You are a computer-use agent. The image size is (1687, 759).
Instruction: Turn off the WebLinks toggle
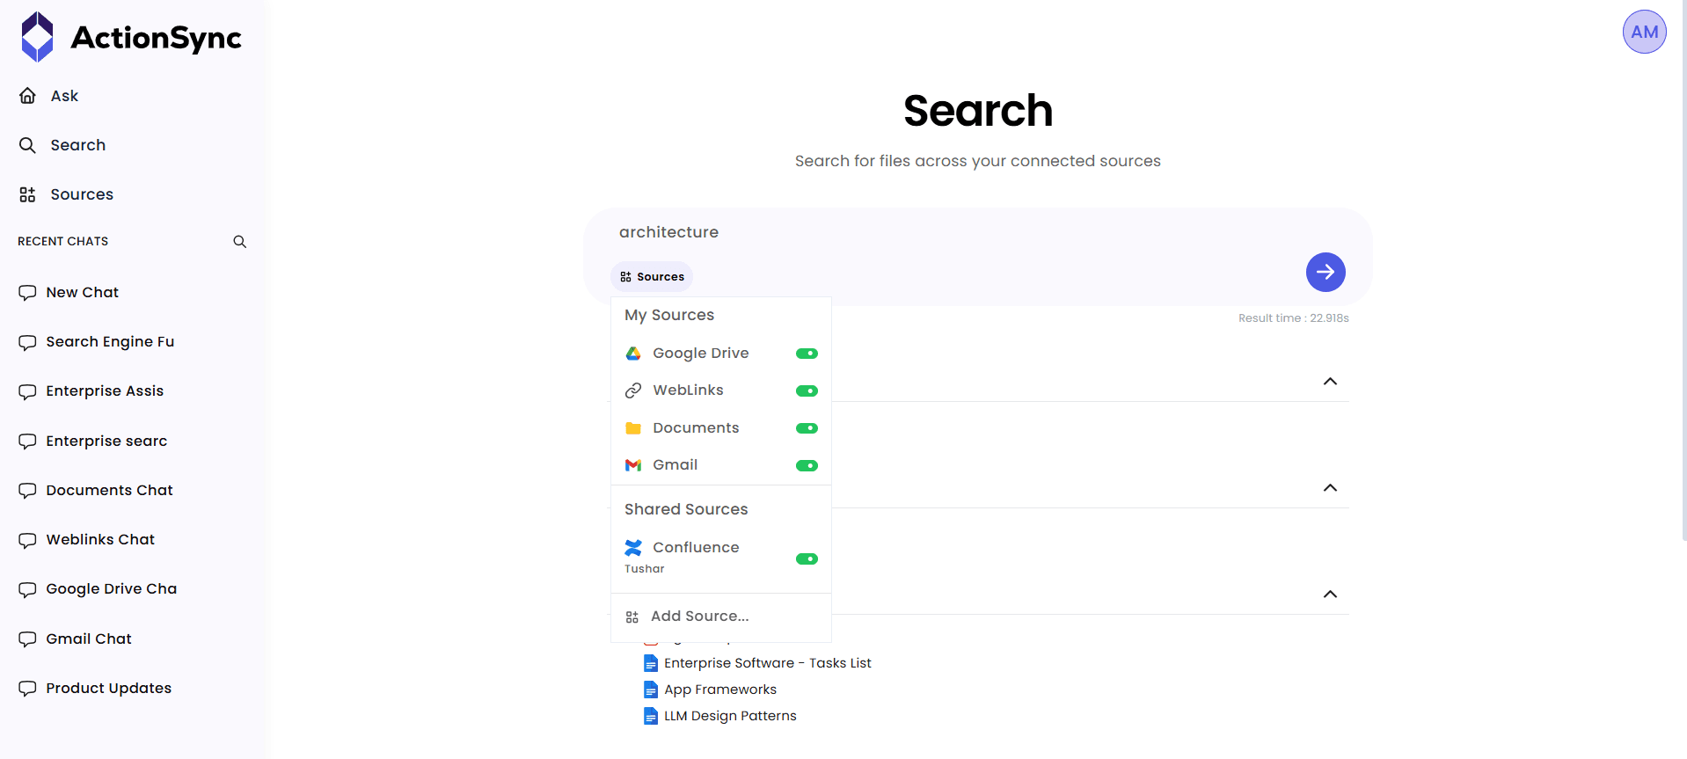pyautogui.click(x=807, y=390)
